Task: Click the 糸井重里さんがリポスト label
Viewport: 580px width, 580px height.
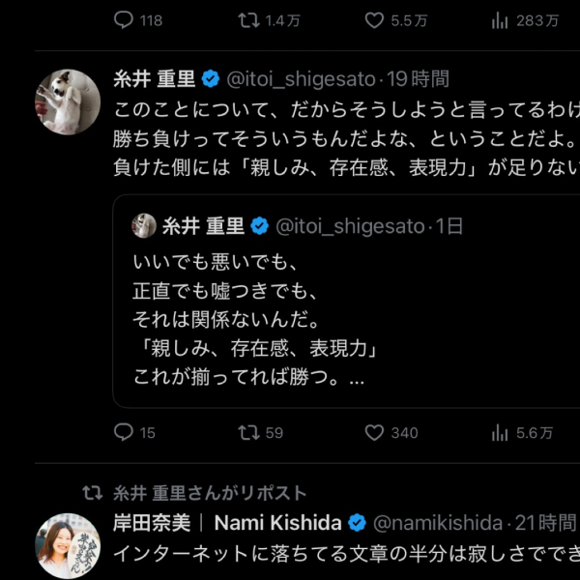Action: coord(209,493)
